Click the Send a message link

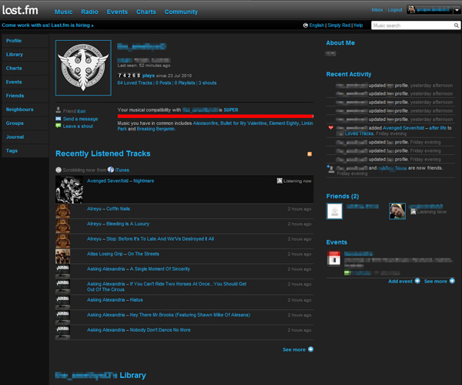[80, 119]
